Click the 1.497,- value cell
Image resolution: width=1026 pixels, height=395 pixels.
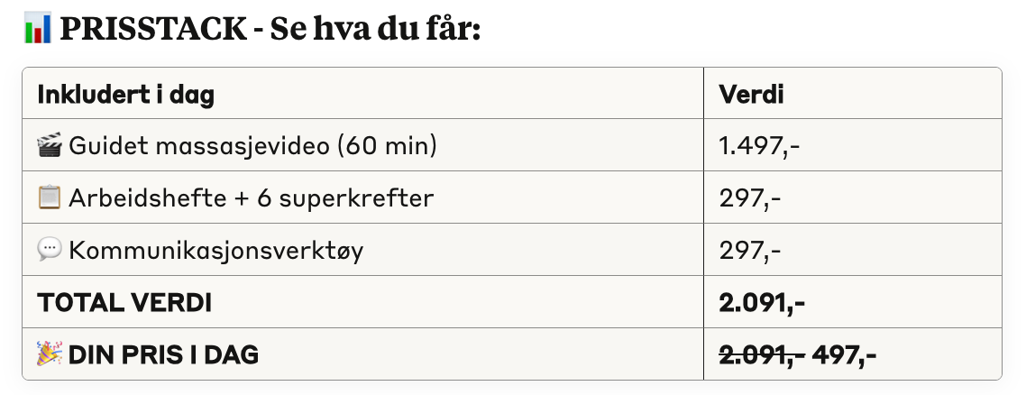pos(759,145)
